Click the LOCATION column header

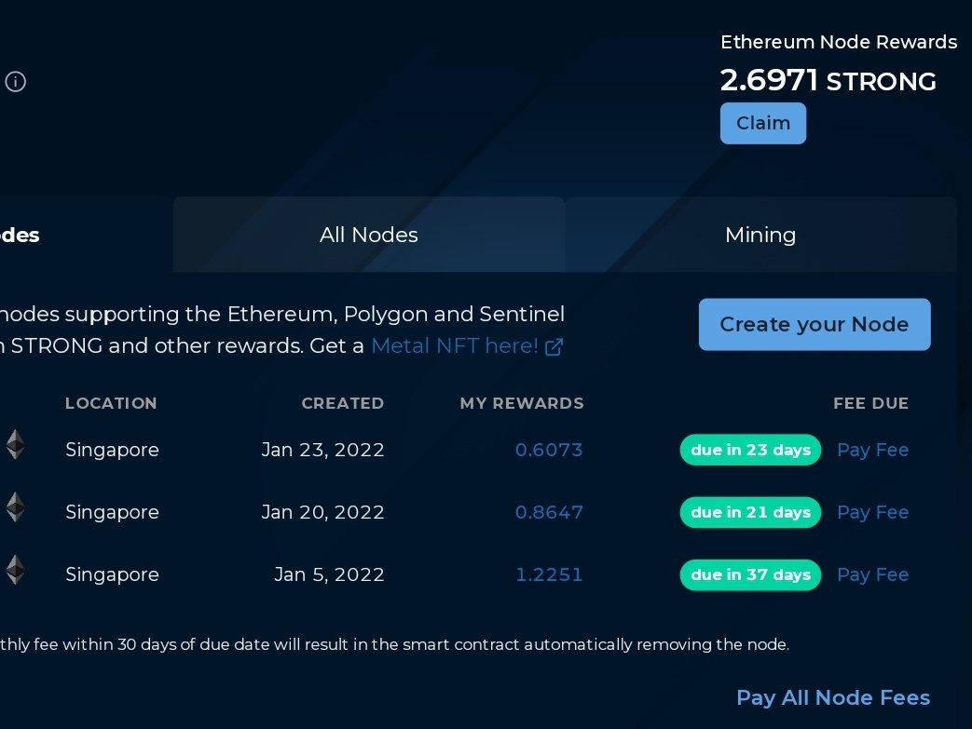(x=111, y=403)
